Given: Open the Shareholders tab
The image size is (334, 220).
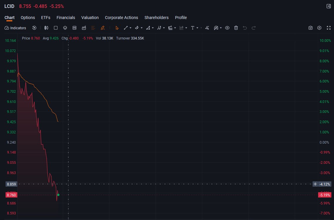Looking at the screenshot, I should pyautogui.click(x=157, y=18).
